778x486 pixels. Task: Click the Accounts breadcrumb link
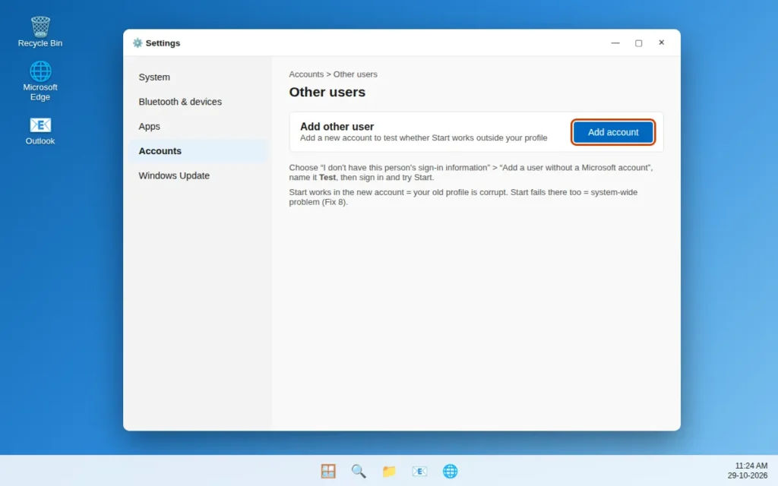pos(306,74)
